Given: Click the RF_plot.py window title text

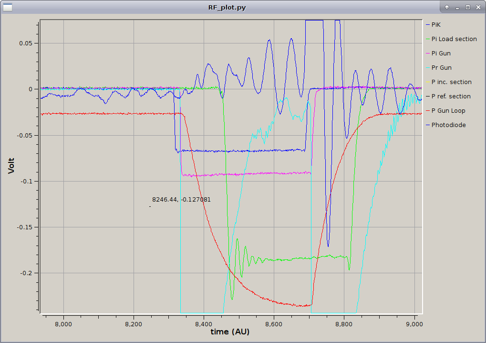Looking at the screenshot, I should (227, 7).
